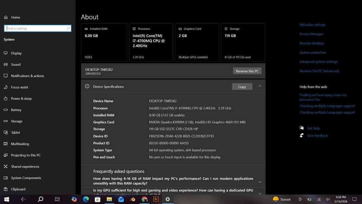The height and width of the screenshot is (204, 362).
Task: Select the Processor summary card
Action: pyautogui.click(x=151, y=42)
